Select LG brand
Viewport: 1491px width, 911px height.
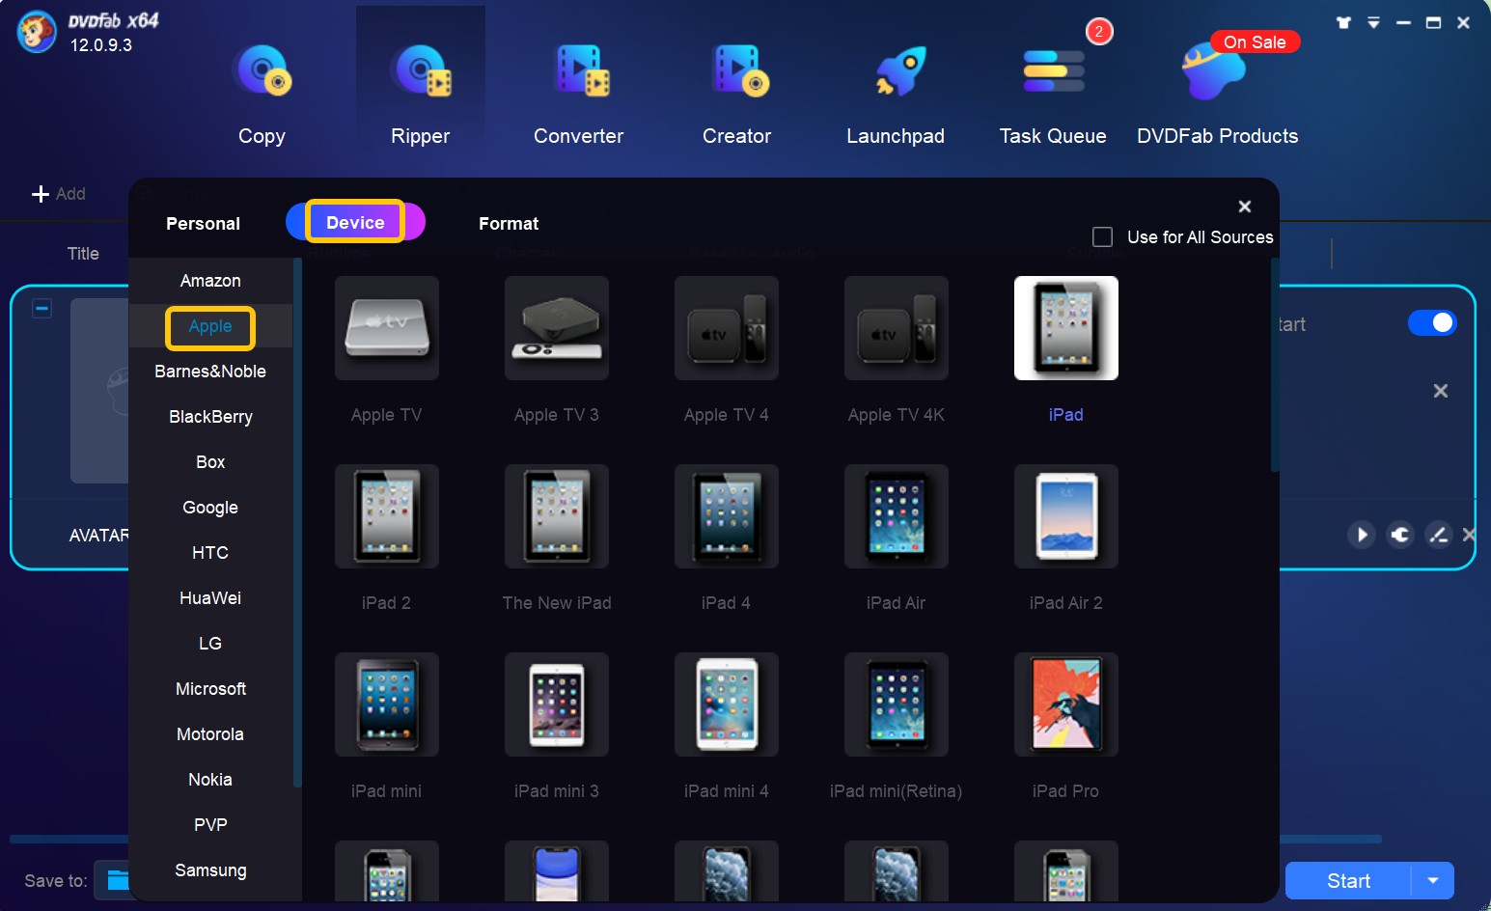[210, 644]
